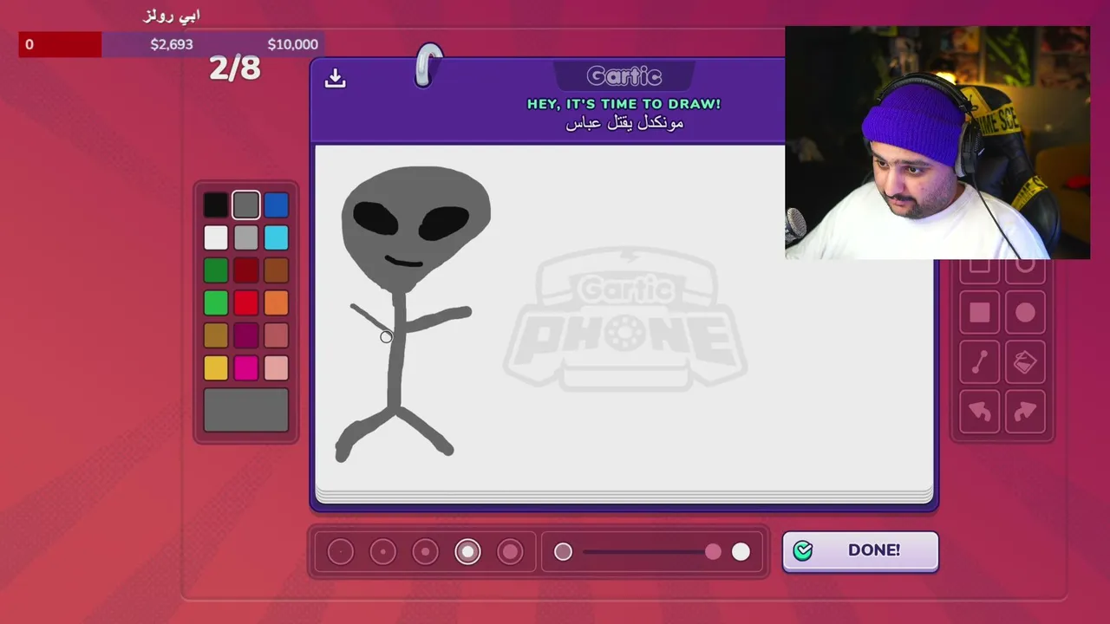Click the Gartic logo in the header
1110x624 pixels.
(x=624, y=76)
